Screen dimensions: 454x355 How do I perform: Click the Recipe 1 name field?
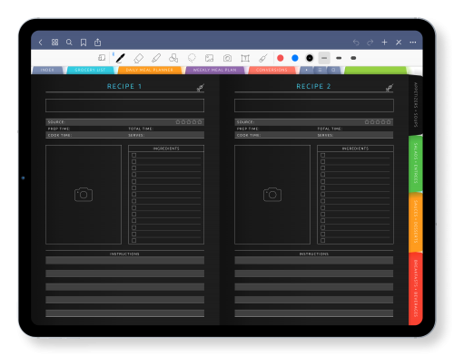point(124,105)
